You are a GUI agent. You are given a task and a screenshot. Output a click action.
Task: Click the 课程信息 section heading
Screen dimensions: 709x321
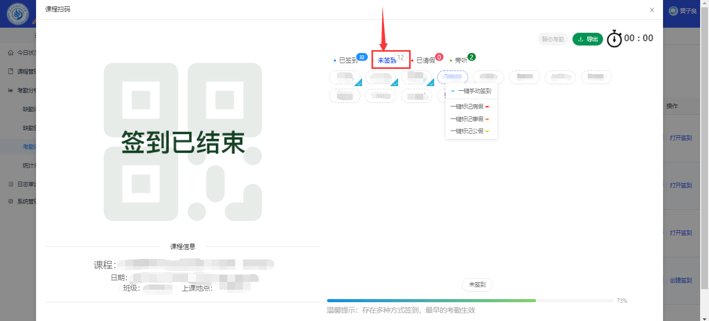[x=183, y=246]
